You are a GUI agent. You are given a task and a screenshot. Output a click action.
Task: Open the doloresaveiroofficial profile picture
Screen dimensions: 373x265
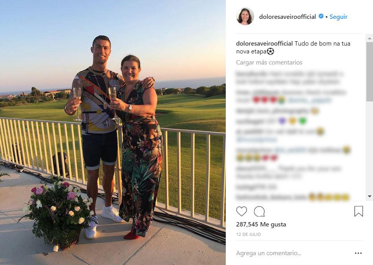(245, 17)
